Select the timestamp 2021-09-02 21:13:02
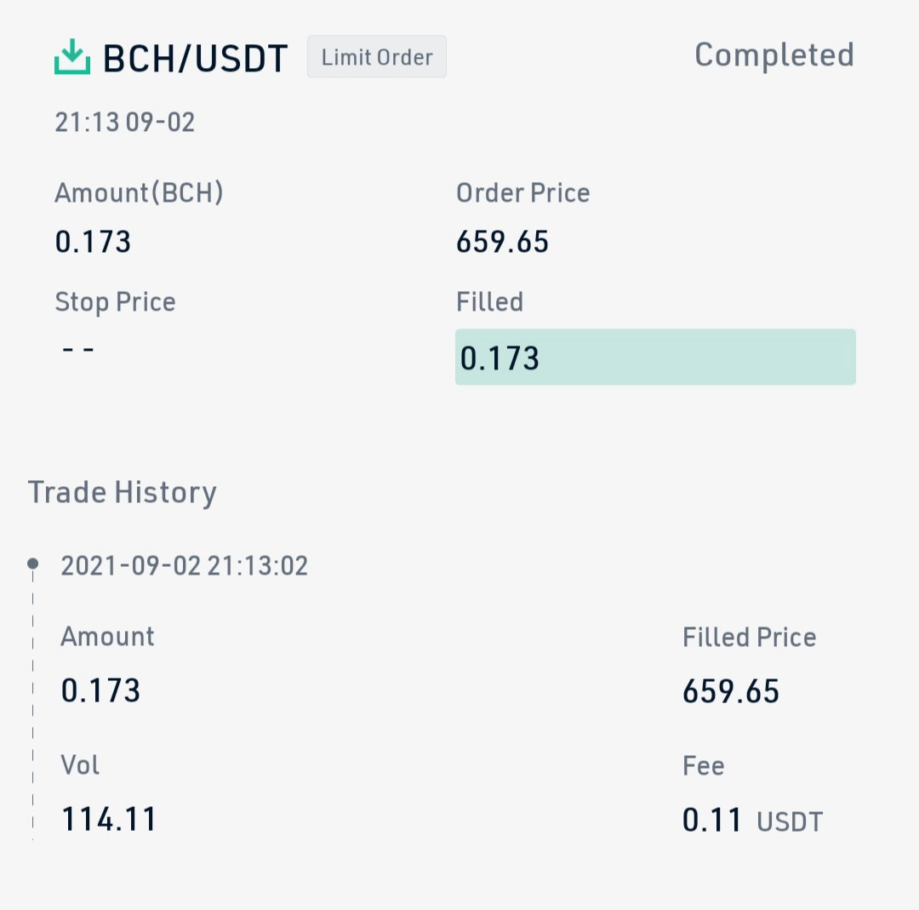Viewport: 919px width, 910px height. pyautogui.click(x=185, y=566)
